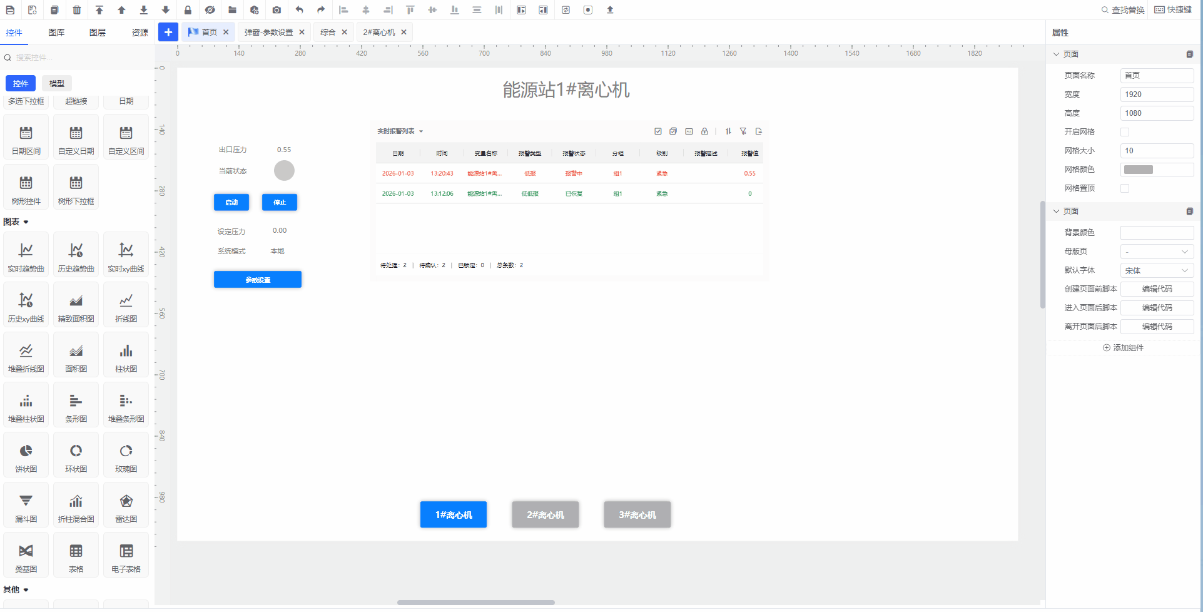The width and height of the screenshot is (1203, 612).
Task: Click the filter icon in alarm list
Action: point(743,131)
